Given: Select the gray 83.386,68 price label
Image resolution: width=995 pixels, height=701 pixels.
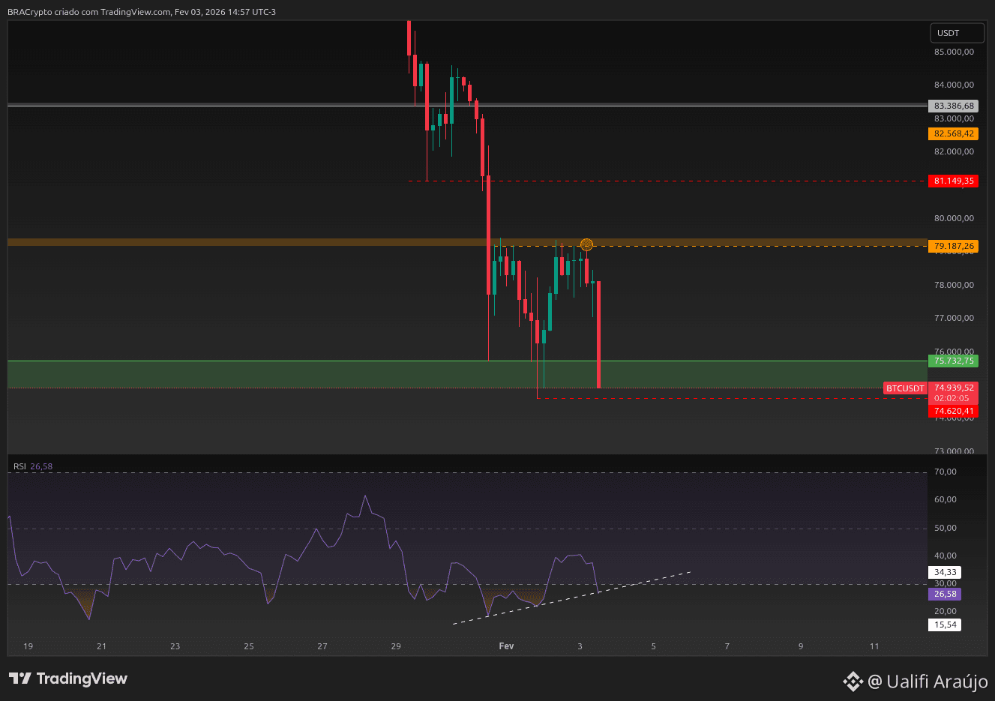Looking at the screenshot, I should tap(954, 106).
